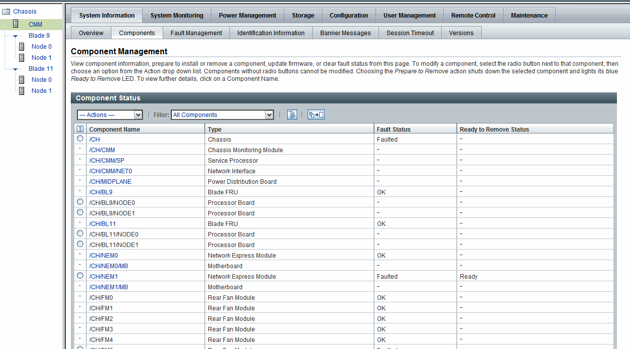
Task: Click the /CH/FM3 component name
Action: tap(101, 329)
